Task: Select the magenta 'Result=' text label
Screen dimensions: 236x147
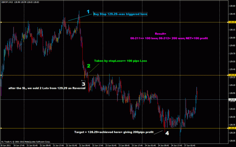Action: tap(160, 34)
